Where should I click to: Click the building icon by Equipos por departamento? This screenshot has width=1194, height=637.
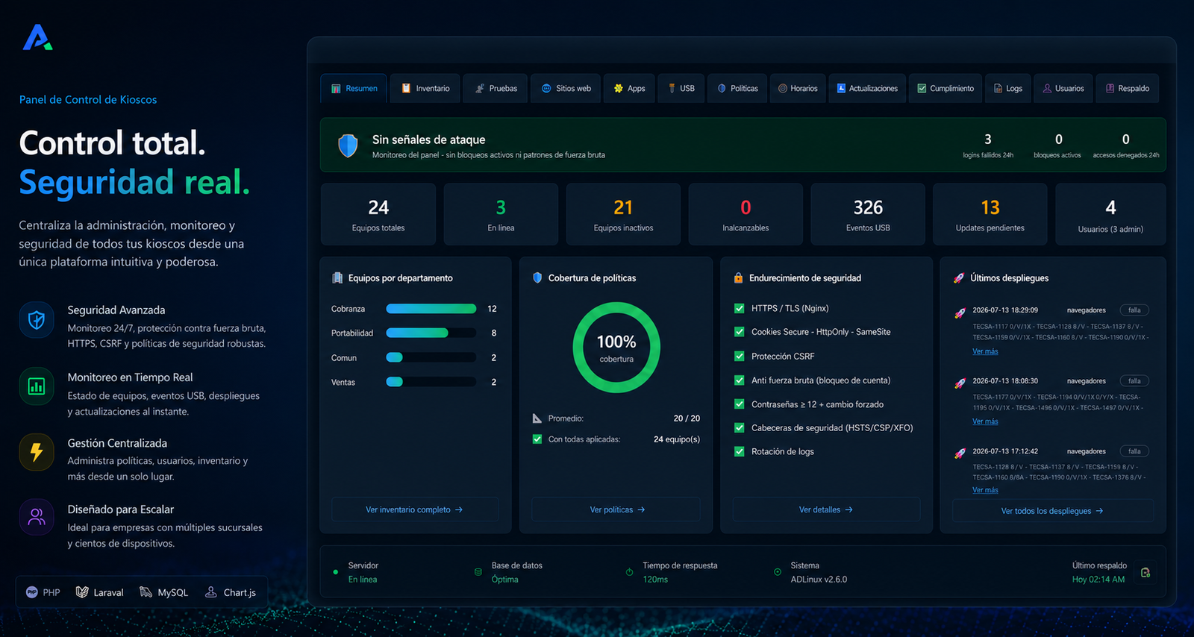(x=337, y=277)
